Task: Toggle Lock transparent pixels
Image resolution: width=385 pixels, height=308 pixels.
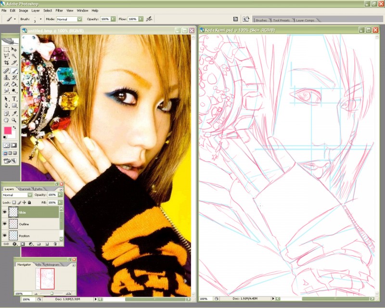Action: tap(14, 203)
